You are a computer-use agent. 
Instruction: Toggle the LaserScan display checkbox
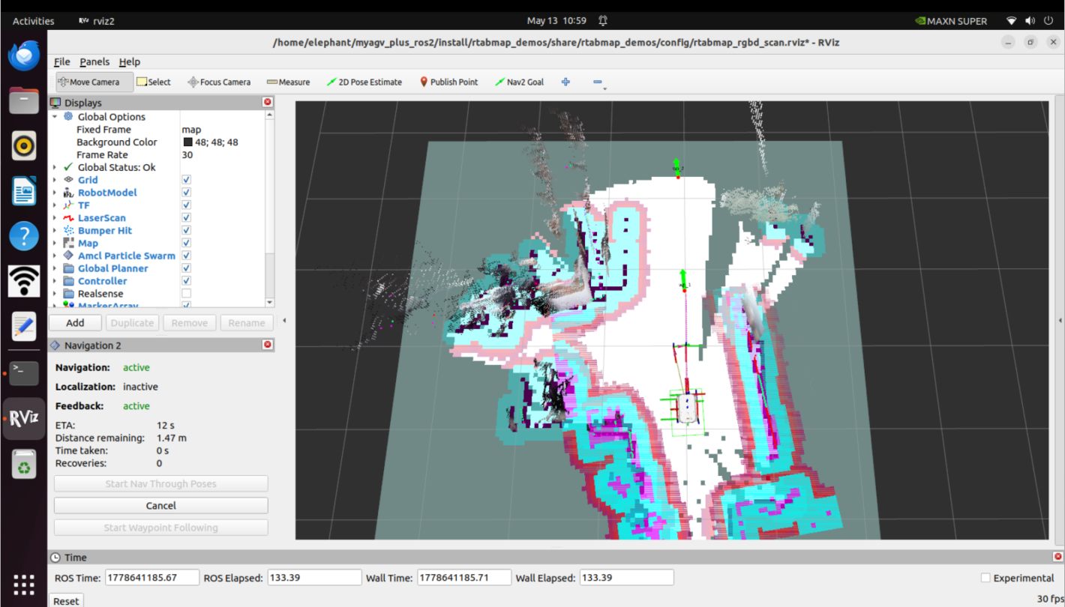(186, 218)
